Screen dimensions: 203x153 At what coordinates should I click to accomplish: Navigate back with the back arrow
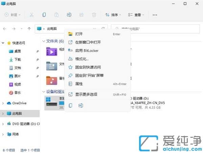[x=5, y=29]
